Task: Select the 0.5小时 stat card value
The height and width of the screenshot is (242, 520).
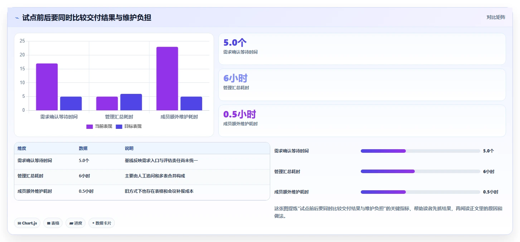Action: 240,114
